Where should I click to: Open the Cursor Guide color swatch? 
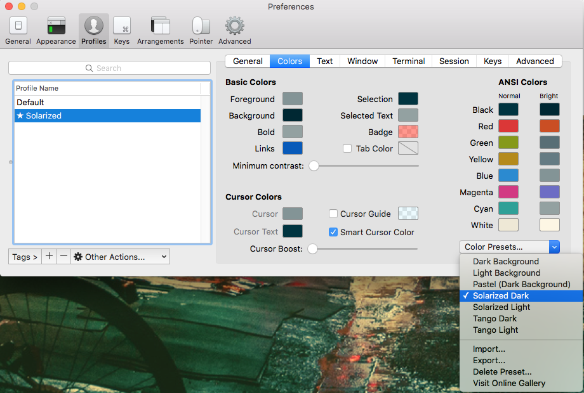pyautogui.click(x=408, y=214)
